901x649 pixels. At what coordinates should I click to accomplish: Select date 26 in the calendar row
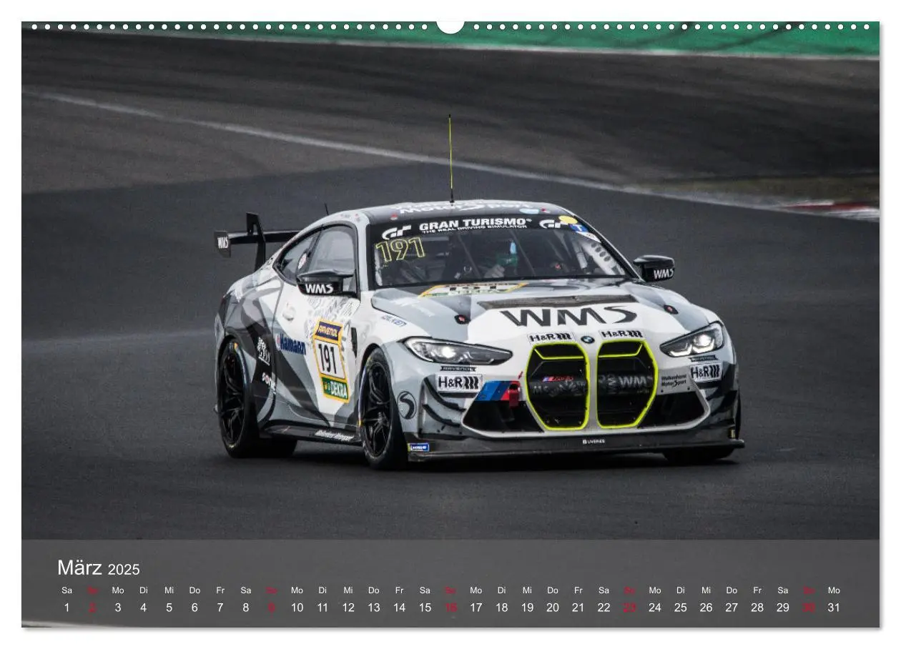[706, 608]
